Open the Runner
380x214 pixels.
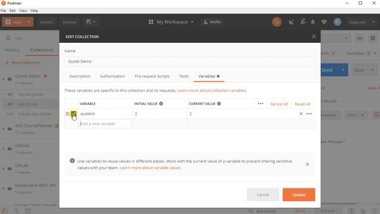[69, 22]
